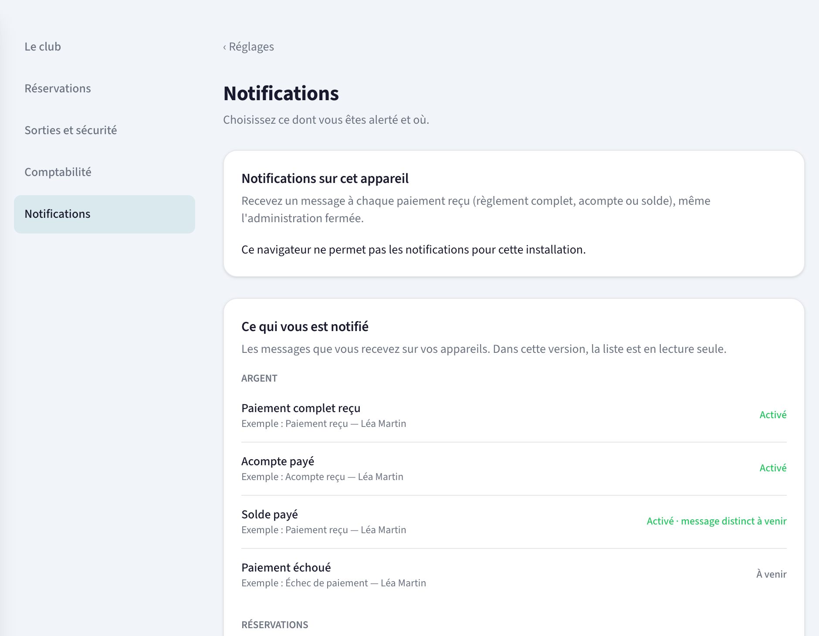Go to Réservations in the sidebar
This screenshot has height=636, width=819.
[x=58, y=88]
